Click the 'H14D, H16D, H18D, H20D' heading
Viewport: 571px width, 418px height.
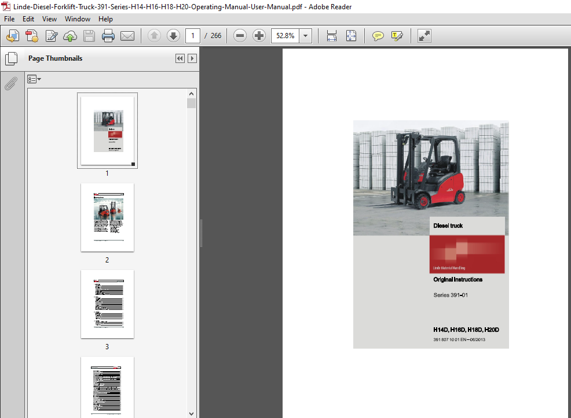click(x=466, y=330)
